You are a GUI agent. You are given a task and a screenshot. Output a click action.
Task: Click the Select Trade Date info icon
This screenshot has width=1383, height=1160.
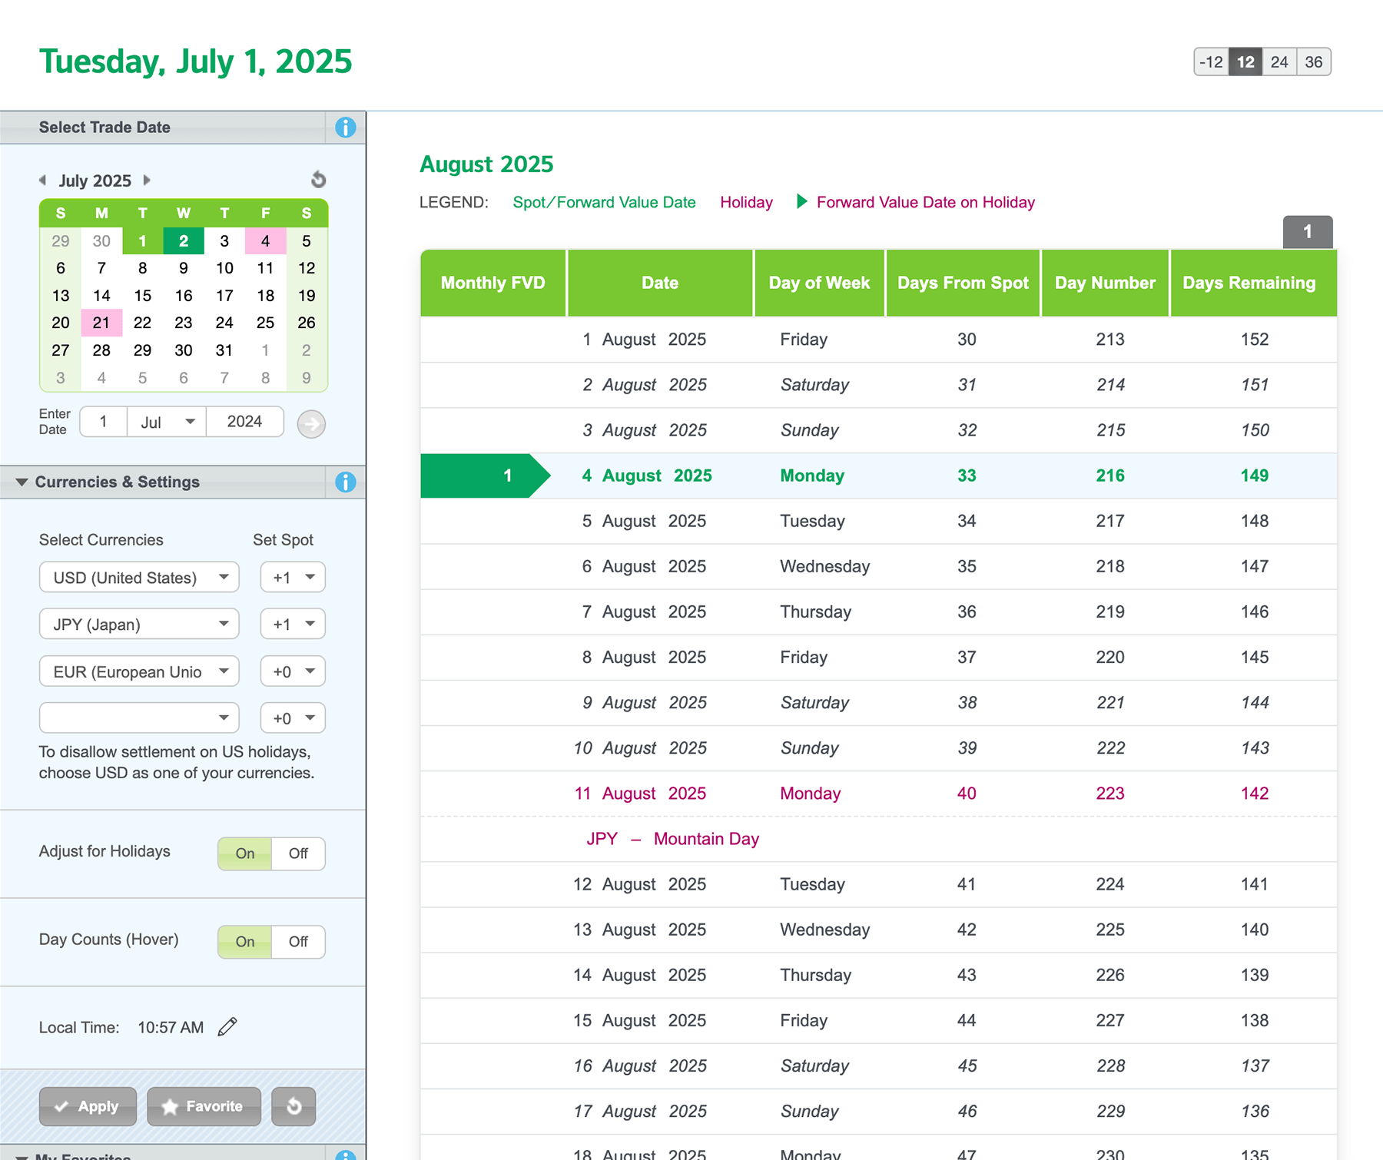[x=345, y=128]
